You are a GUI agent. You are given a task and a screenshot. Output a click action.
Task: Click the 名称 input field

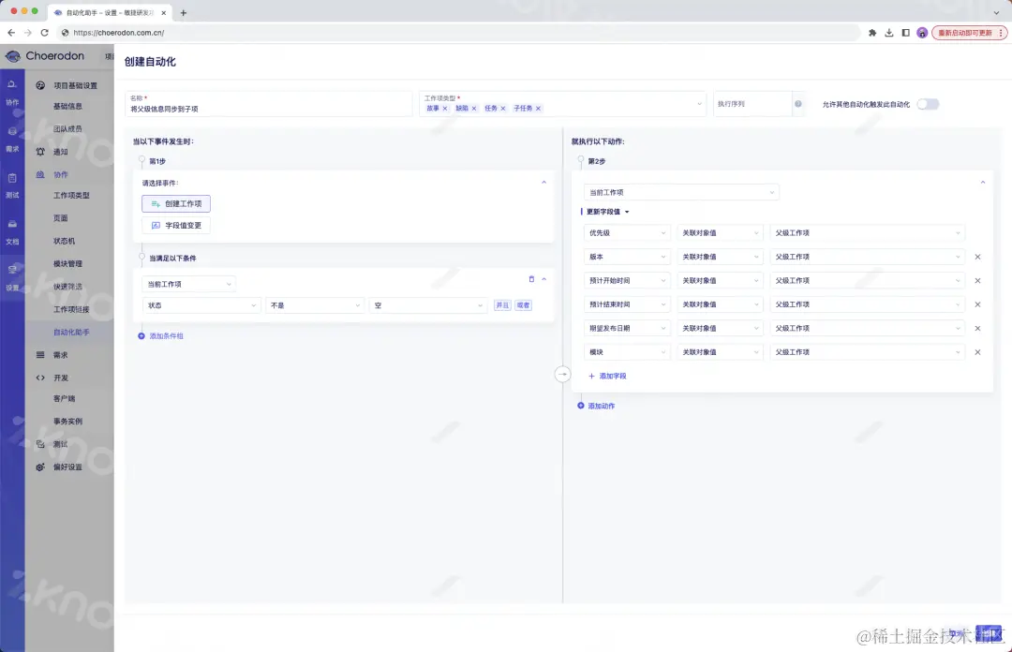(269, 104)
